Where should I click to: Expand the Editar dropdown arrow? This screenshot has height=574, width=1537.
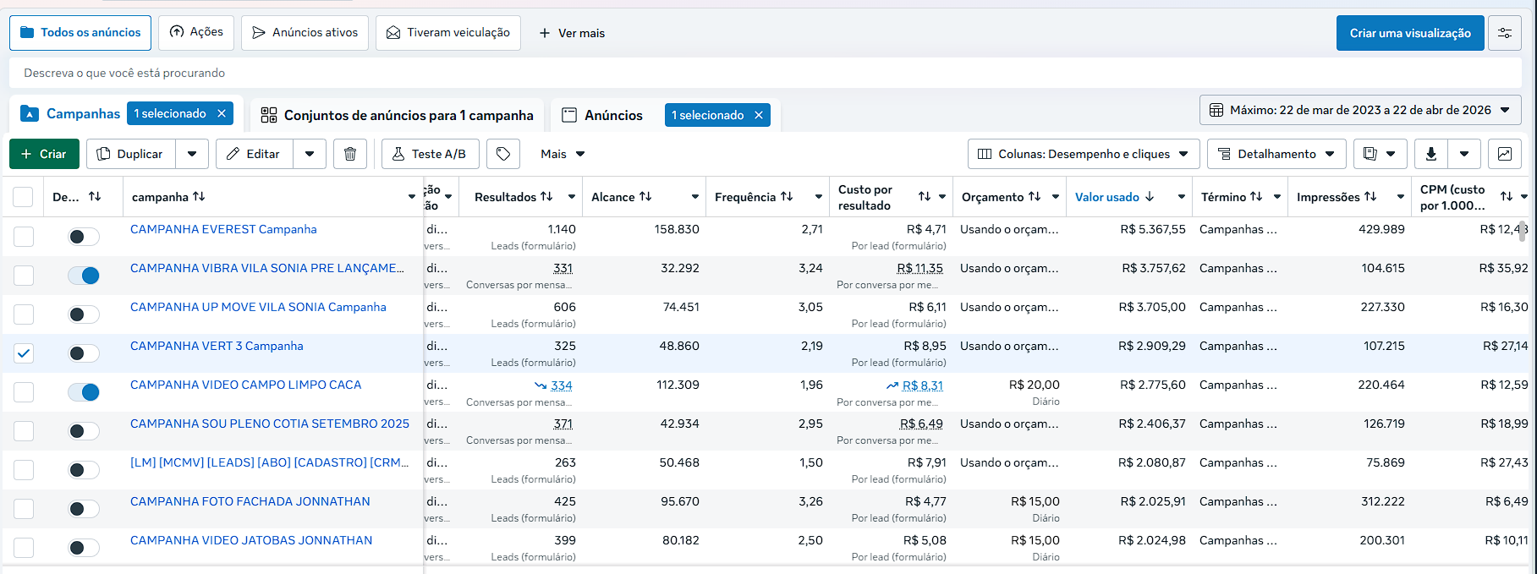310,154
